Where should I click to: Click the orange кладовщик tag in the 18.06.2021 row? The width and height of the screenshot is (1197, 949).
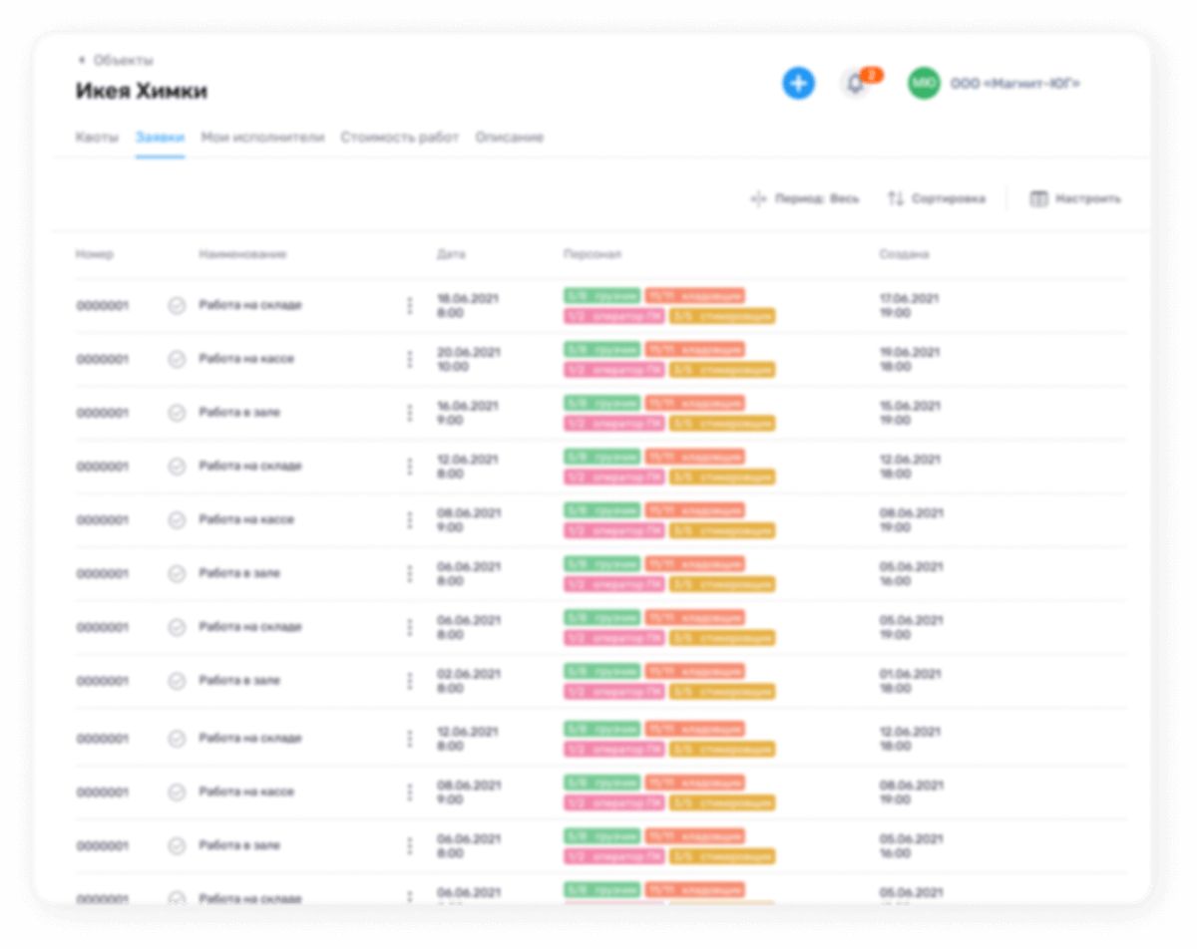click(x=694, y=296)
